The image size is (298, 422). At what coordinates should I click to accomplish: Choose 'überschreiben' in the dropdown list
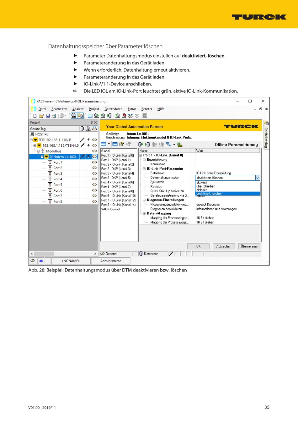pyautogui.click(x=228, y=186)
